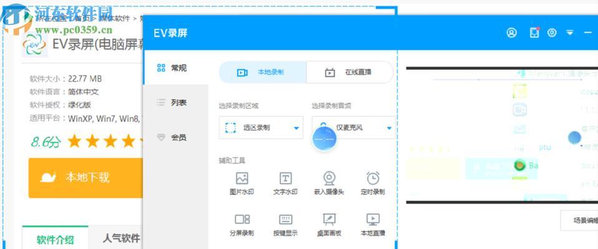
Task: Open the 列表 sidebar tab
Action: [x=176, y=103]
